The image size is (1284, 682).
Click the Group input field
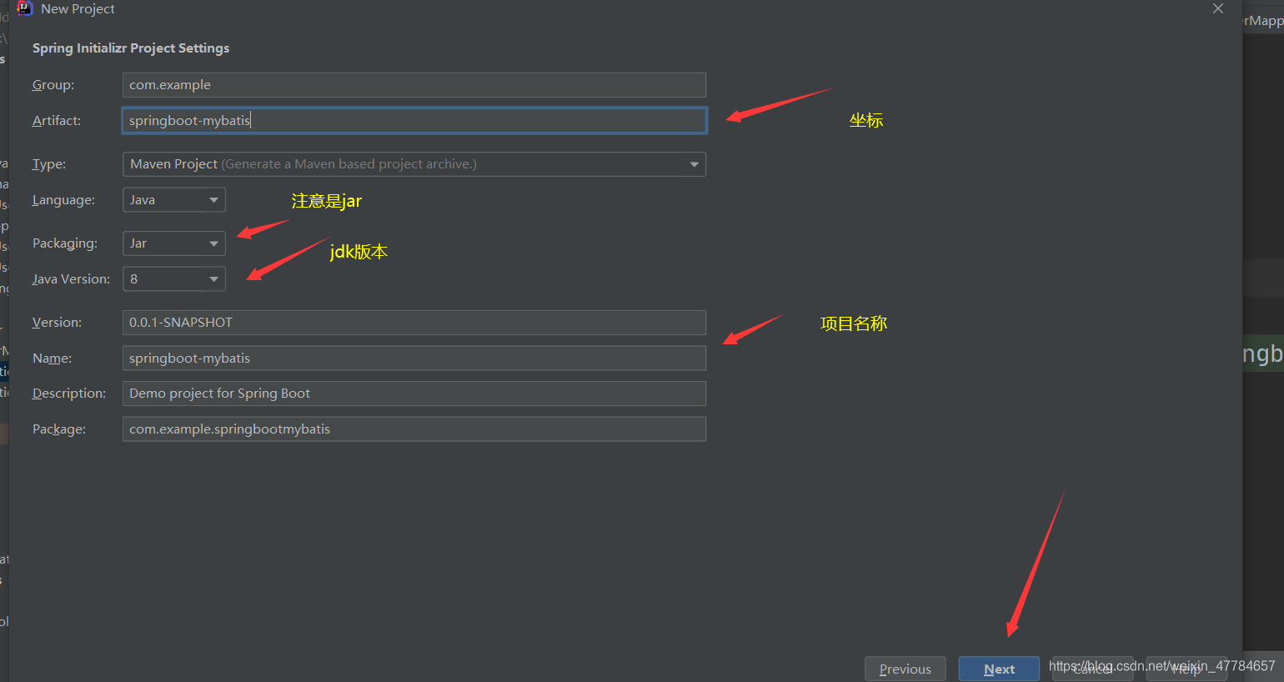point(414,85)
